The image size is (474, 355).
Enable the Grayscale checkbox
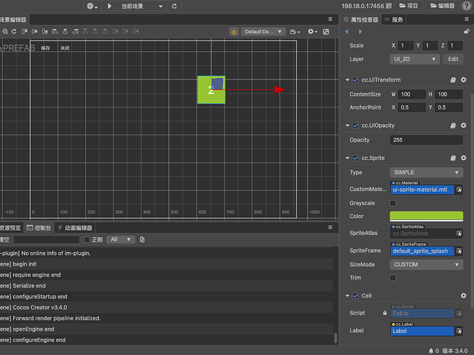coord(393,203)
